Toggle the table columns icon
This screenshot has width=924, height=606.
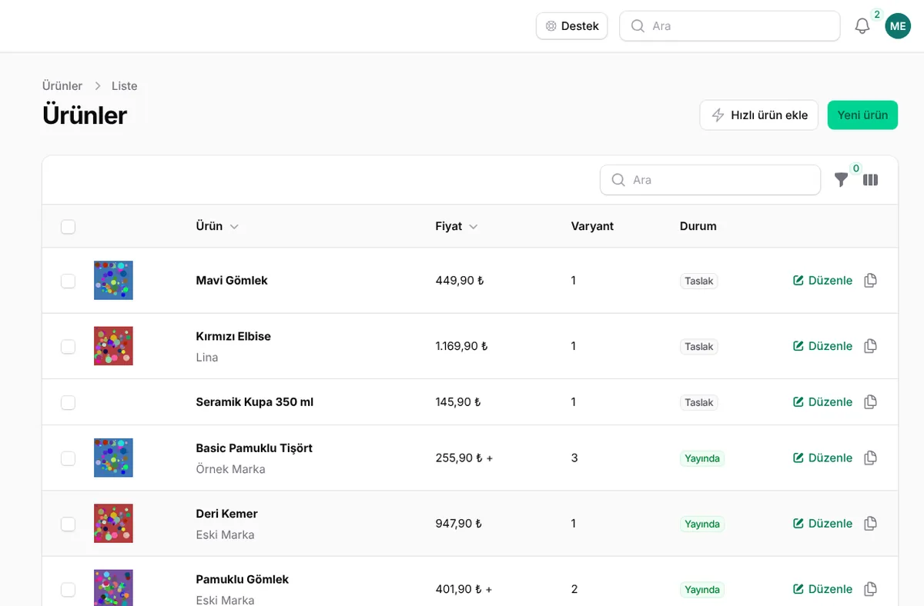870,180
